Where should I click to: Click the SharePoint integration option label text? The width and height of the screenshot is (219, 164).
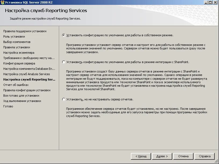(128, 62)
